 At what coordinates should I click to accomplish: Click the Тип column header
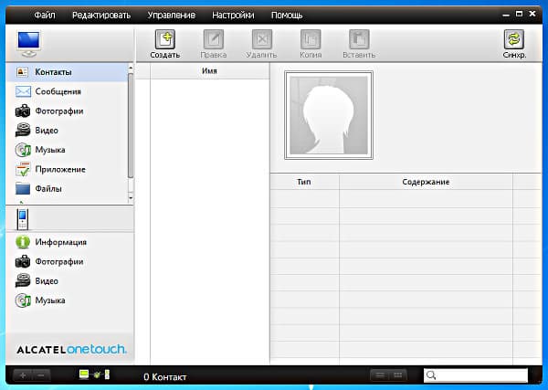pos(304,182)
